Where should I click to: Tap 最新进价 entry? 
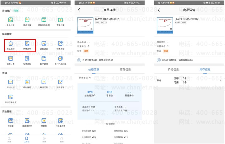88,111
